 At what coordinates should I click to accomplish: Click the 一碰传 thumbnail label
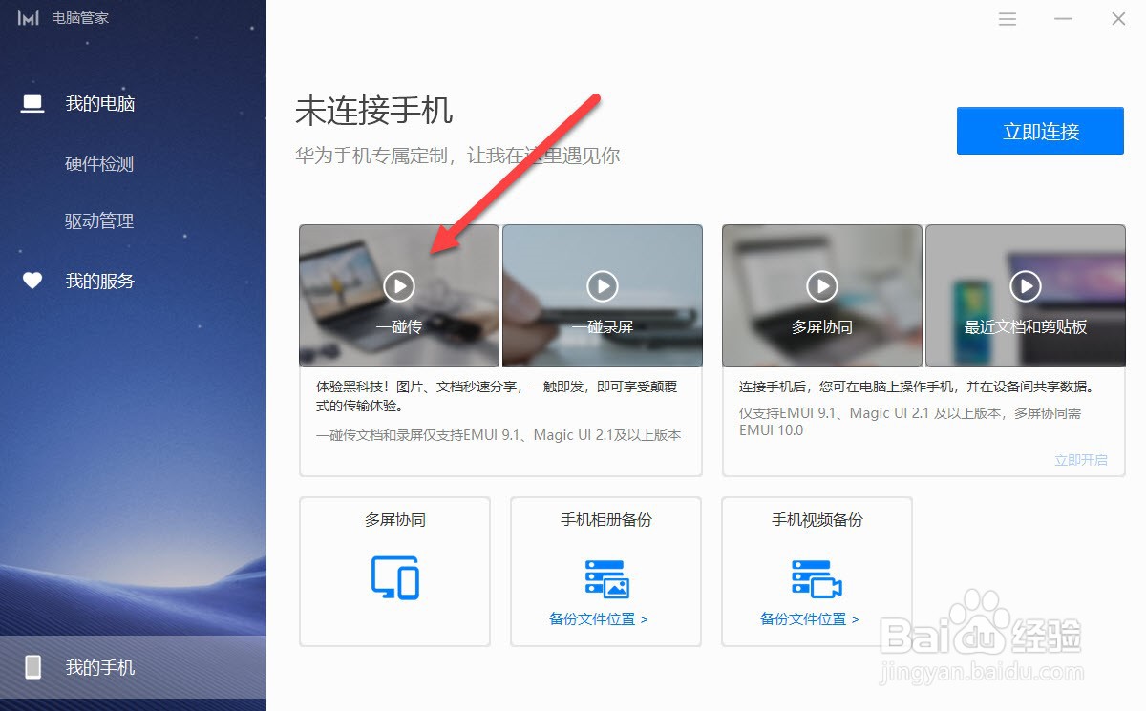399,326
